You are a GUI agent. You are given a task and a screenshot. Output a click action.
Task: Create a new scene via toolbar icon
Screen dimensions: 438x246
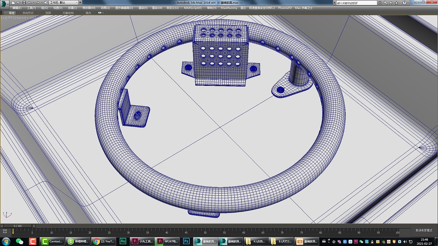click(13, 2)
